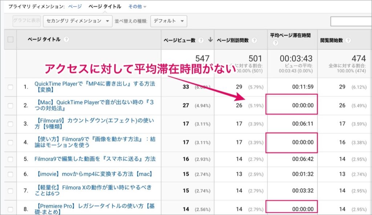Click the table search input field
The image size is (372, 215).
coord(351,21)
